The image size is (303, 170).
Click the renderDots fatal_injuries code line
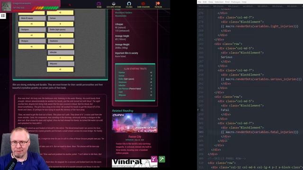[x=259, y=132]
